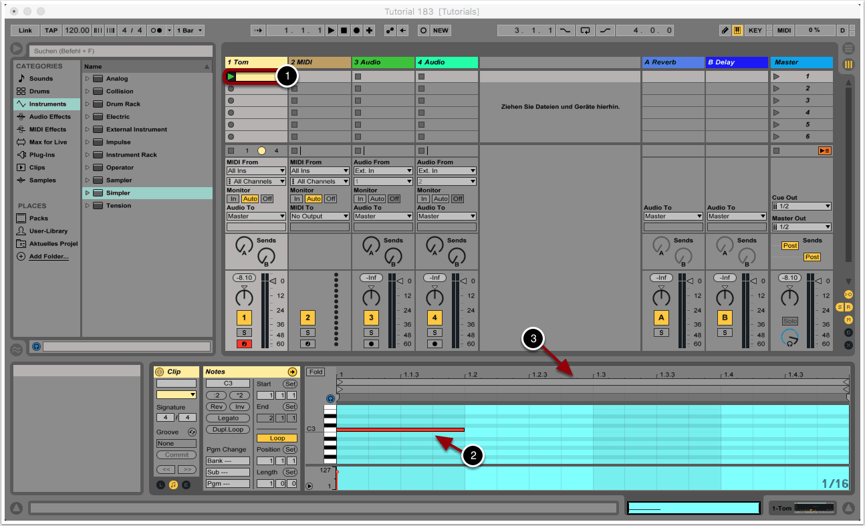Viewport: 865px width, 526px height.
Task: Solo the 3 Audio track
Action: [371, 332]
